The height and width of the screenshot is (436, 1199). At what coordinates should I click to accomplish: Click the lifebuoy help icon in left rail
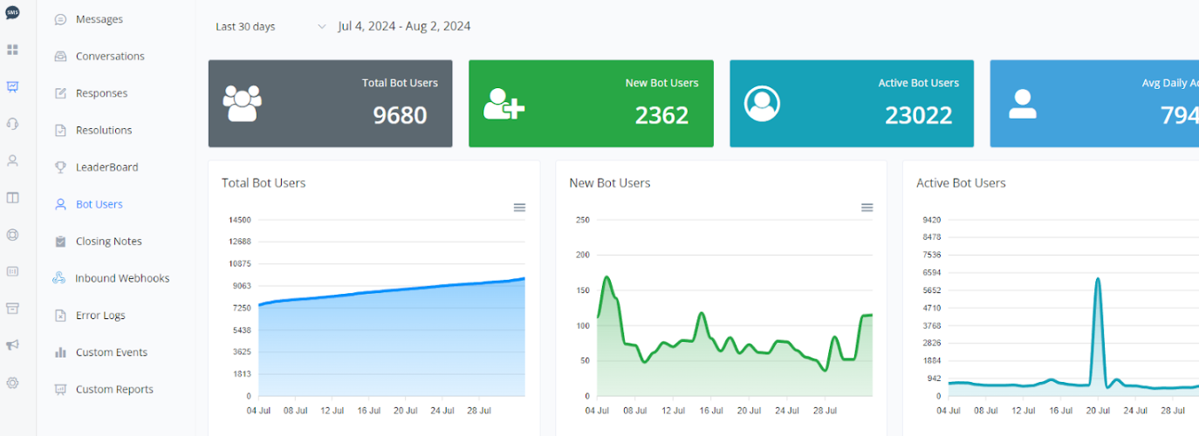tap(12, 235)
